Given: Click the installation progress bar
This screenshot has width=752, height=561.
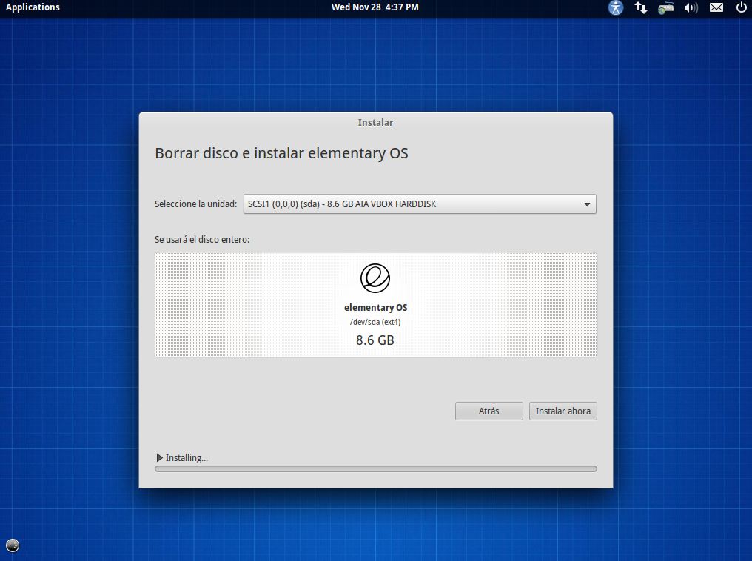Looking at the screenshot, I should [375, 468].
